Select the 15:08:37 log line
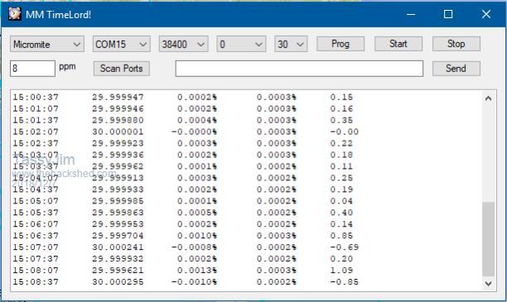This screenshot has height=302, width=507. point(186,282)
